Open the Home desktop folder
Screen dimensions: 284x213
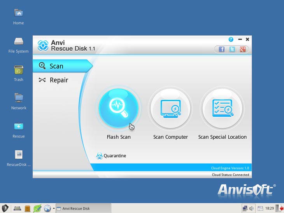point(18,17)
